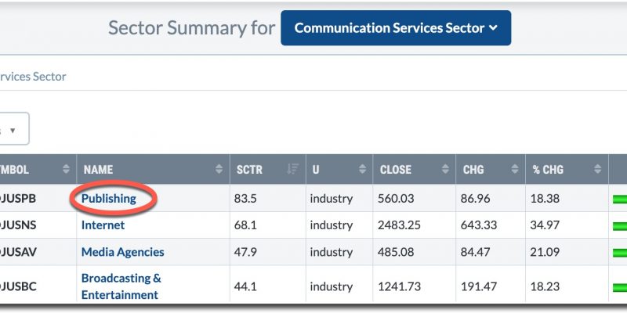Screen dimensions: 627x313
Task: Sort by CHG column arrow icon
Action: [x=513, y=169]
